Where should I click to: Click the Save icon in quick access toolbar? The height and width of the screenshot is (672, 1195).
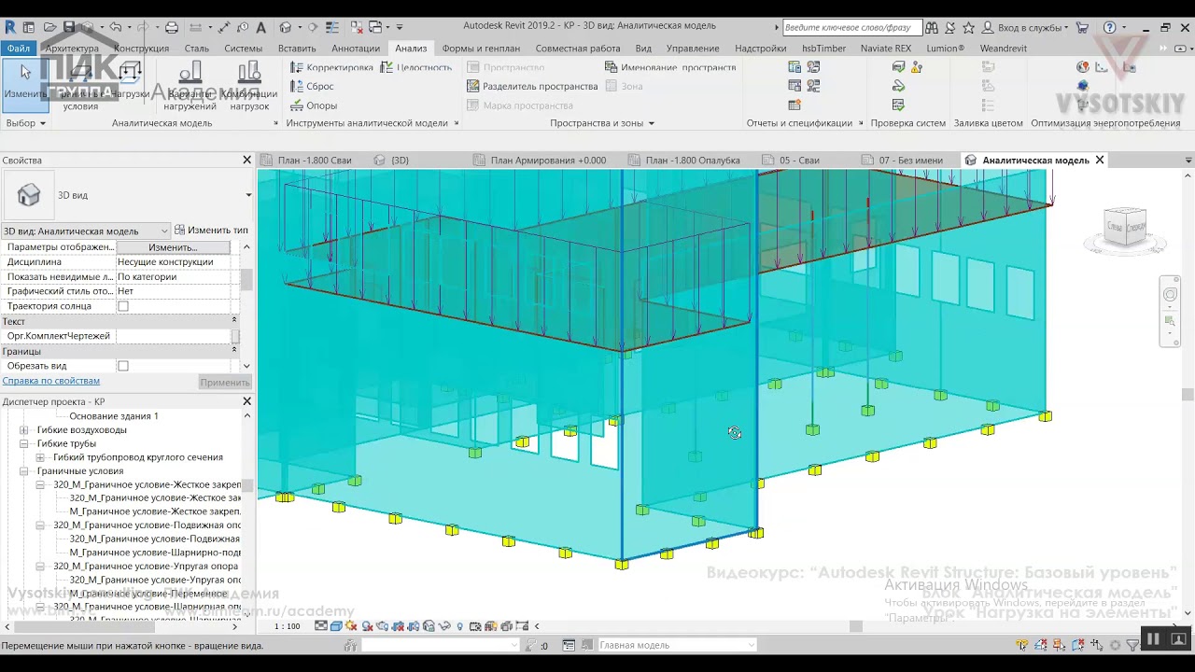click(x=68, y=27)
